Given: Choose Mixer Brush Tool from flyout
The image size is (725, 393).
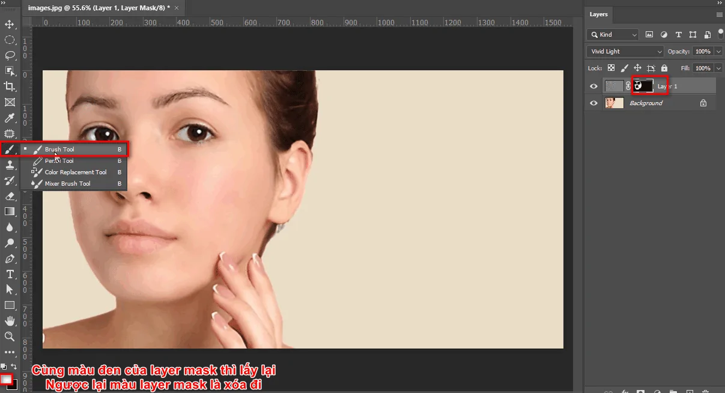Looking at the screenshot, I should 67,184.
